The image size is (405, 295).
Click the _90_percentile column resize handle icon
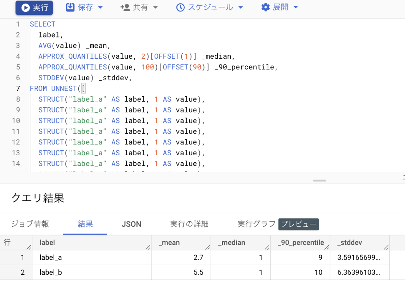click(x=327, y=247)
